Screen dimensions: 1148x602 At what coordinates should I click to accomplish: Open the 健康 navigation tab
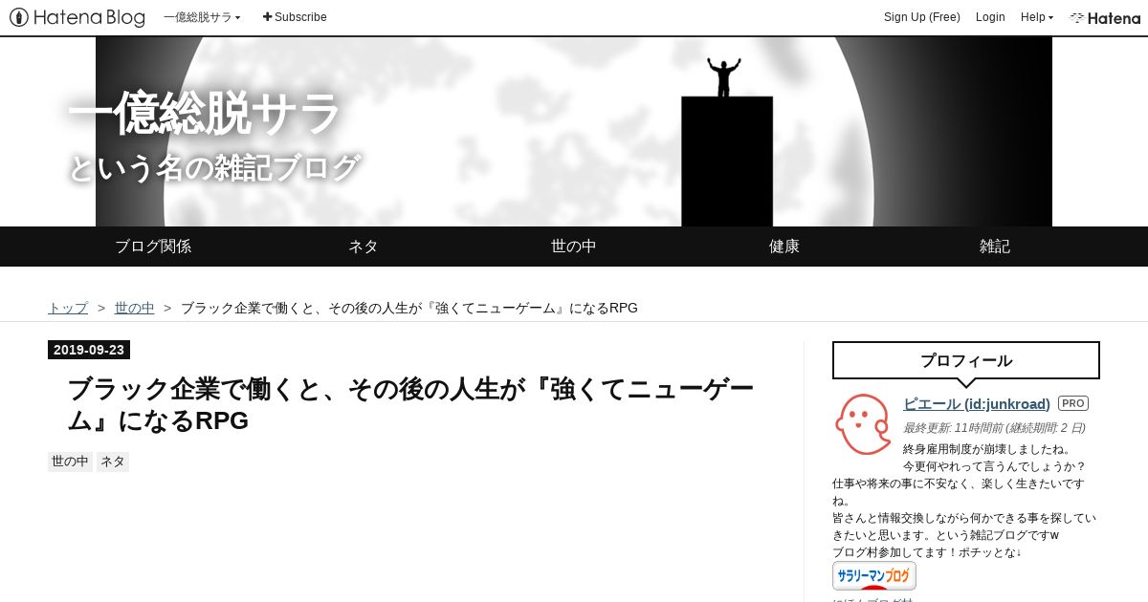[x=784, y=246]
